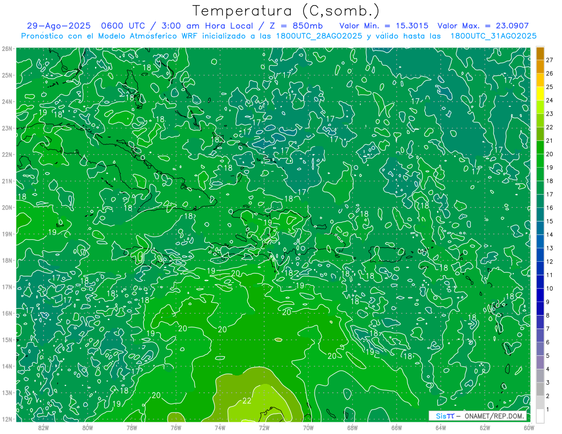
Task: Click 'Valor Max. = 23.0907' text
Action: (483, 26)
